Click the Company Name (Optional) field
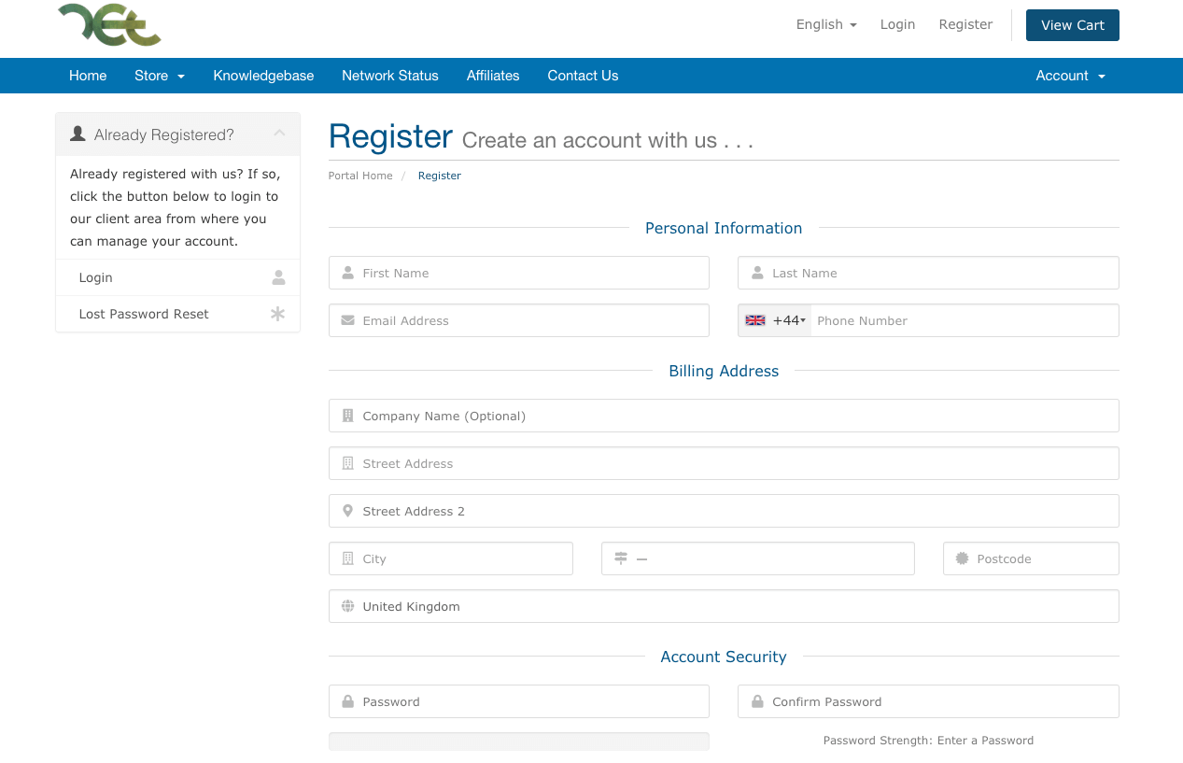The height and width of the screenshot is (763, 1183). pyautogui.click(x=724, y=416)
